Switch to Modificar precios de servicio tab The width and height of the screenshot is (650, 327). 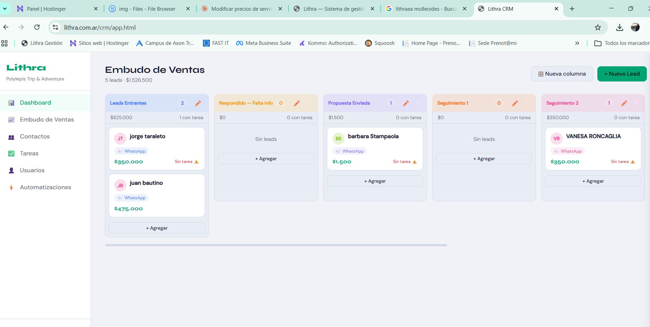coord(242,9)
